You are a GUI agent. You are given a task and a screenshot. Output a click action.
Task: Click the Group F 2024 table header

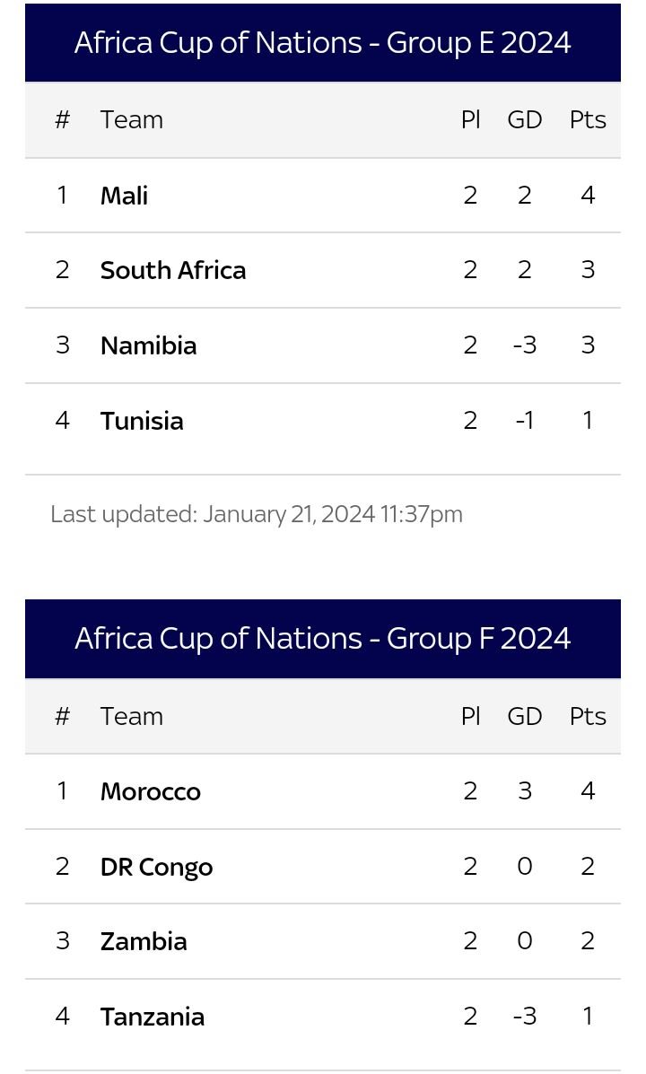[323, 638]
